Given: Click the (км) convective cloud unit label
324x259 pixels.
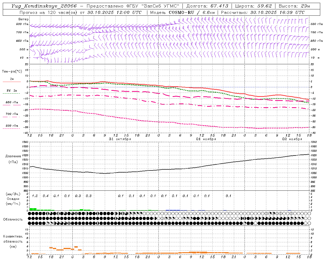Looking at the screenshot, I should [13, 246].
